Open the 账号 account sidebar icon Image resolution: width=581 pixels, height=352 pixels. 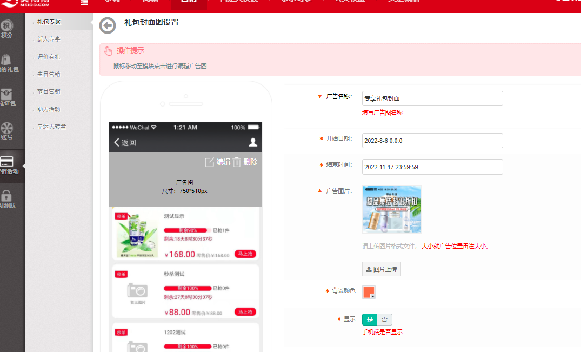(x=6, y=128)
